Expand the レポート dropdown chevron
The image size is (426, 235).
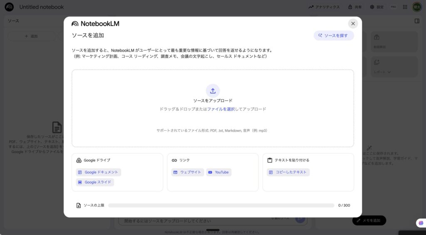tap(389, 72)
